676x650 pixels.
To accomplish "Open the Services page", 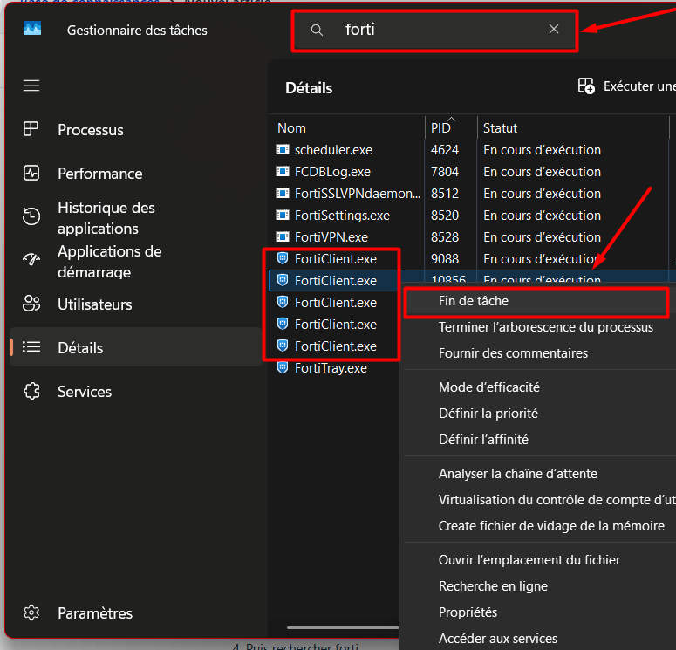I will coord(136,391).
